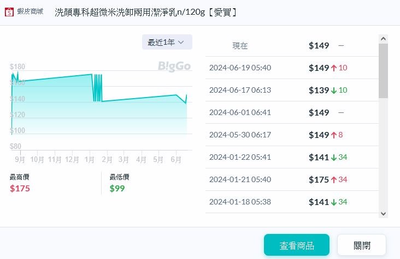Click the 1月 marker on chart axis

tap(89, 160)
